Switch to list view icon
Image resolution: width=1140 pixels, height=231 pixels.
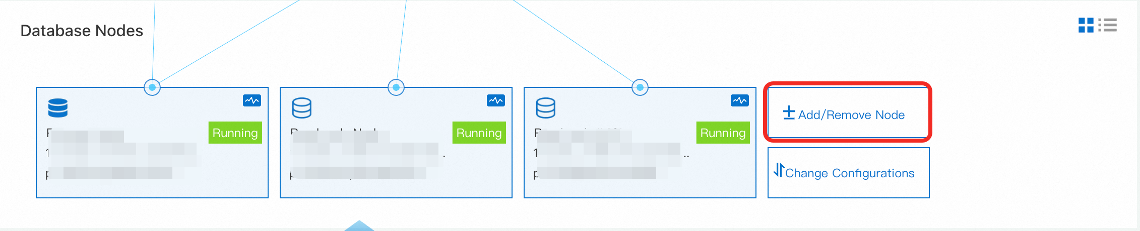(x=1108, y=25)
